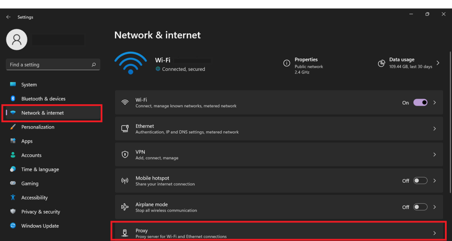Screen dimensions: 452x241
Task: Click the Bluetooth icon in sidebar
Action: (13, 98)
